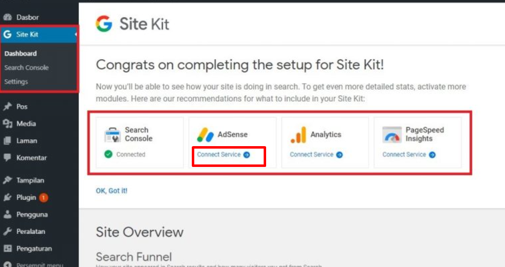
Task: Click the Site Kit menu arrow indicator
Action: coord(76,35)
